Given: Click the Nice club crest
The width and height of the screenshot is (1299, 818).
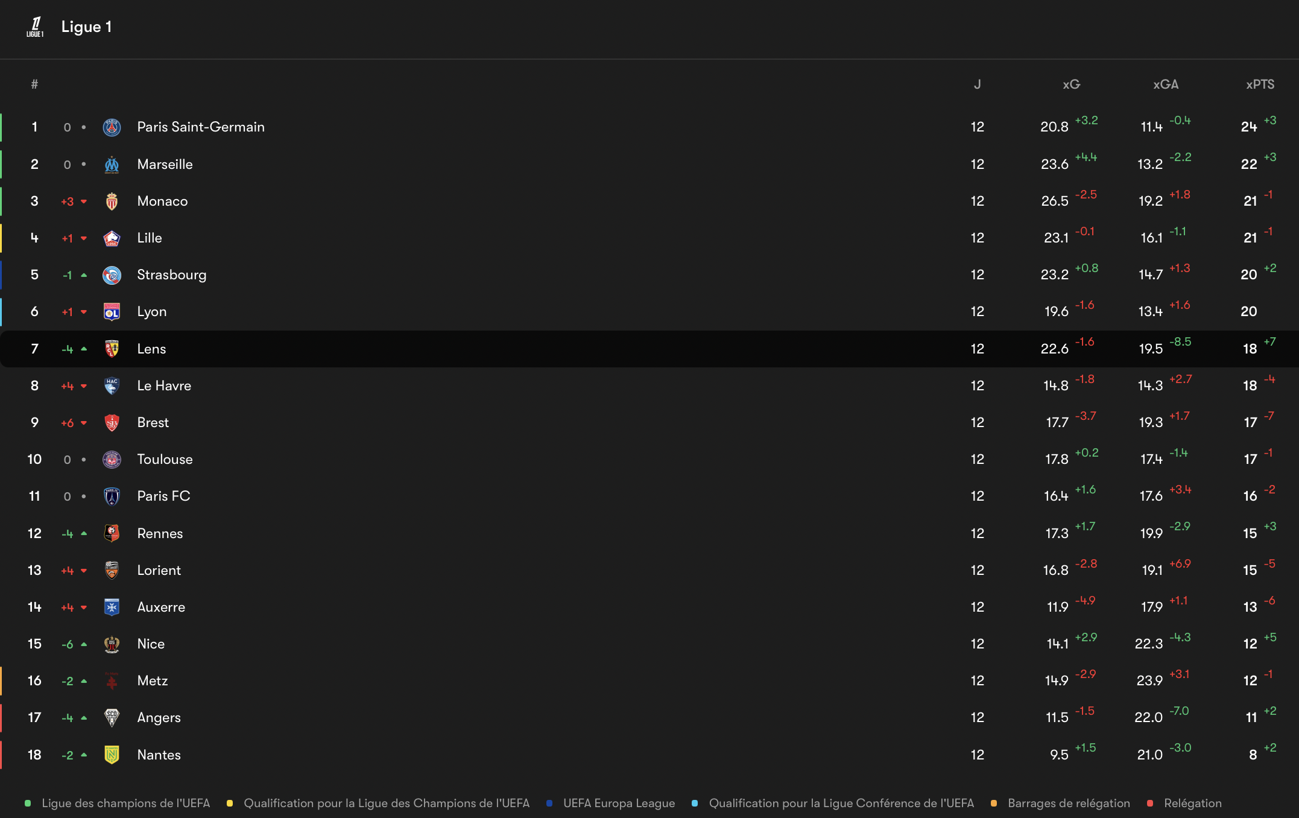Looking at the screenshot, I should 112,644.
